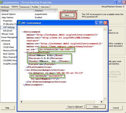Viewport: 126px width, 113px height.
Task: Click scroll-left arrow in OVF Environment
Action: [x=21, y=102]
